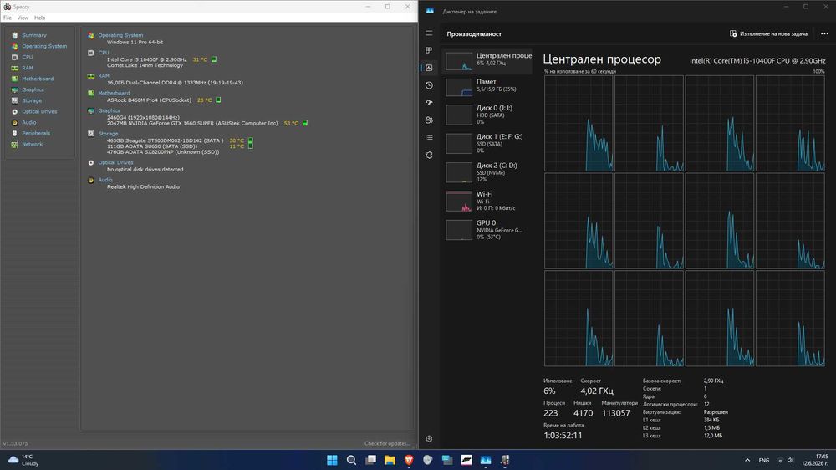836x470 pixels.
Task: Open the volume control in tray
Action: click(791, 460)
